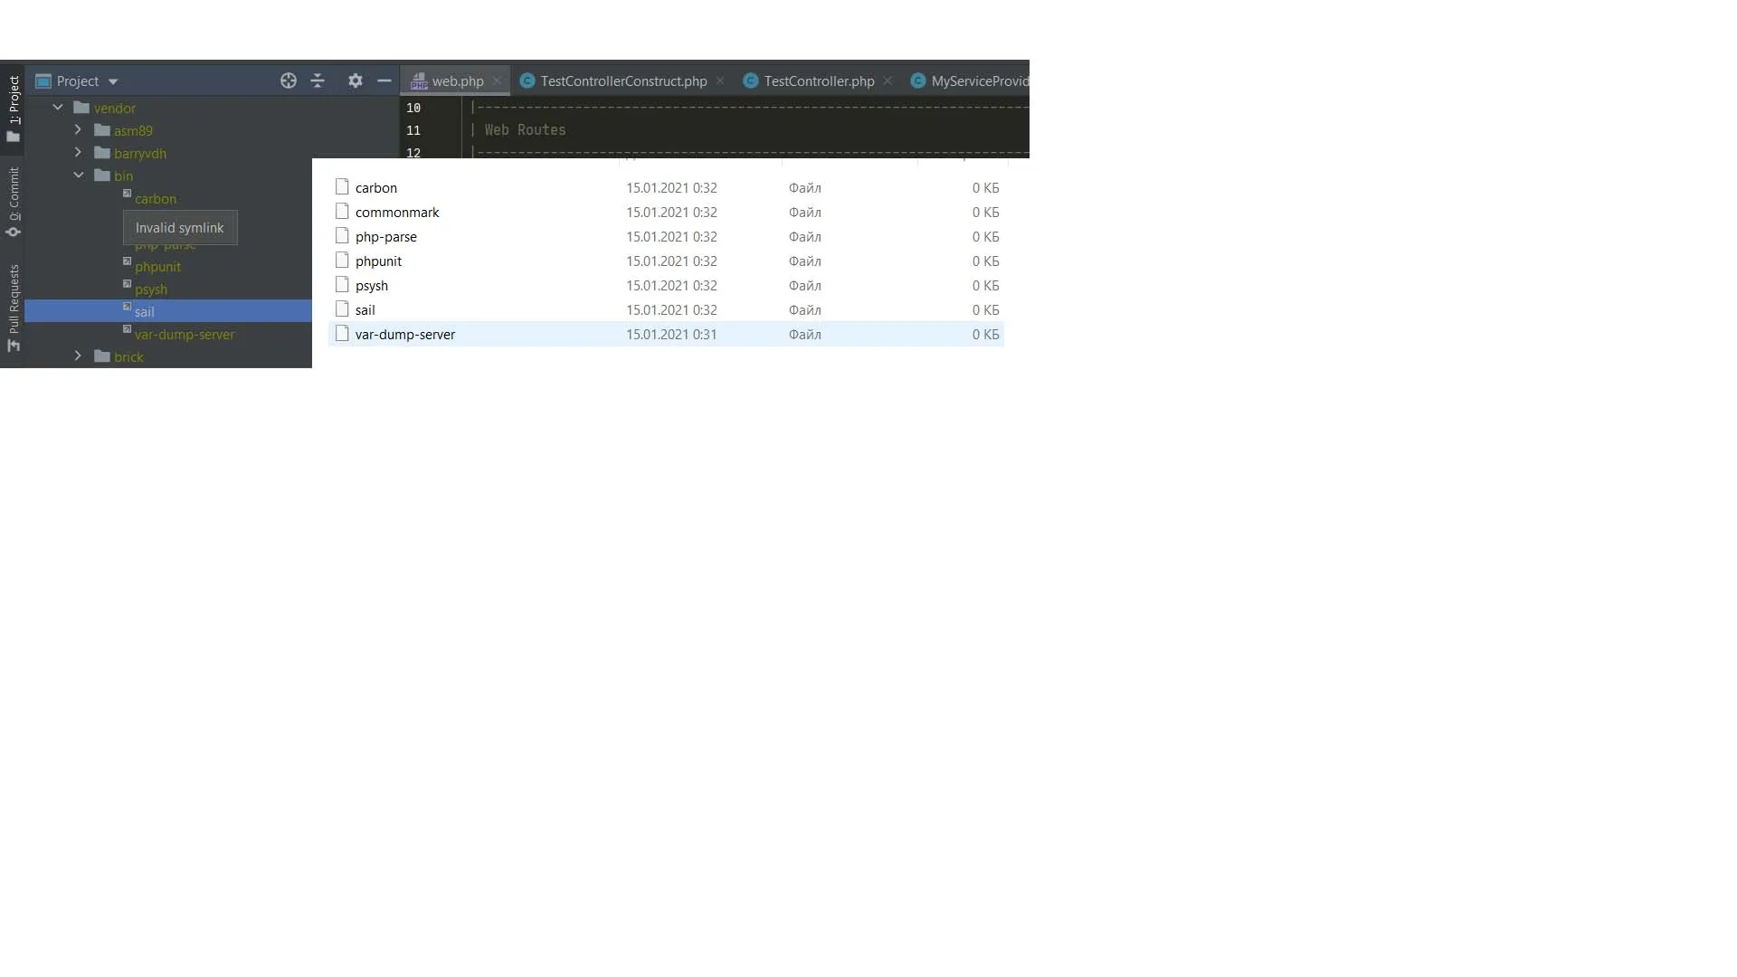1737x977 pixels.
Task: Click the Select Opened File crosshair icon
Action: (288, 81)
